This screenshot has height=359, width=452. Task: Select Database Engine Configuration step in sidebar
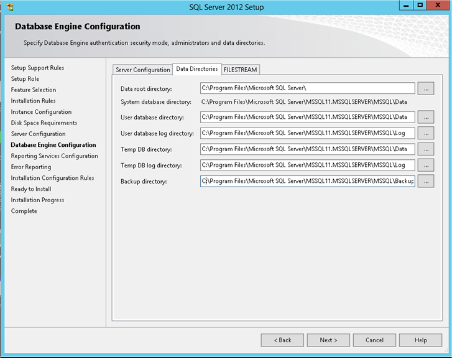[53, 145]
